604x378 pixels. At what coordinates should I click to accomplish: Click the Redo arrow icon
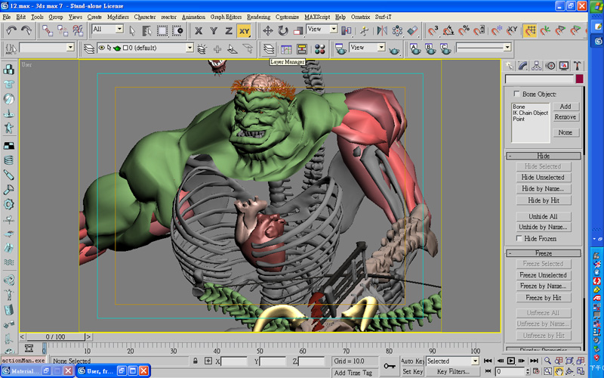tap(26, 30)
